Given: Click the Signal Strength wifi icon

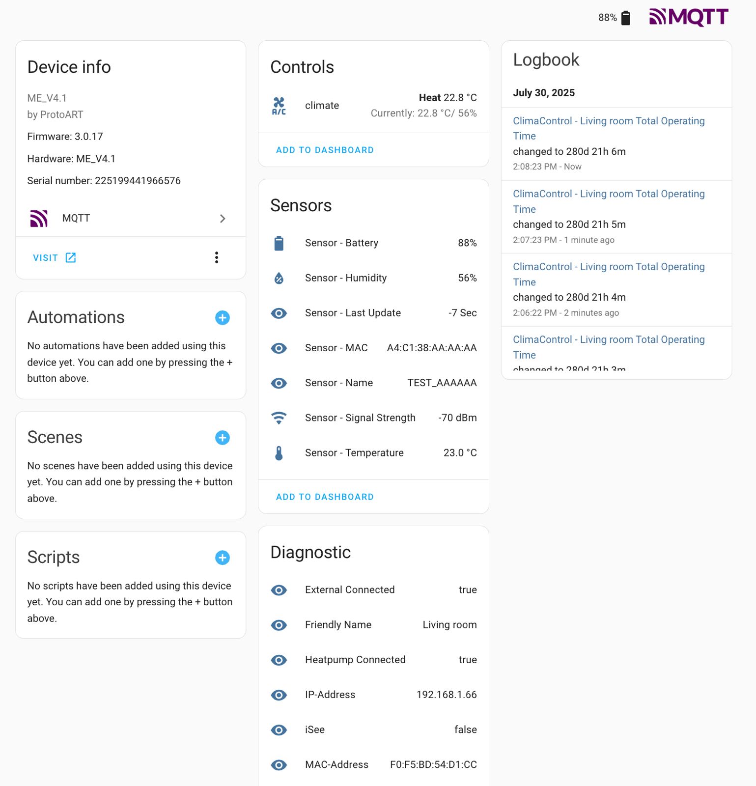Looking at the screenshot, I should [279, 418].
